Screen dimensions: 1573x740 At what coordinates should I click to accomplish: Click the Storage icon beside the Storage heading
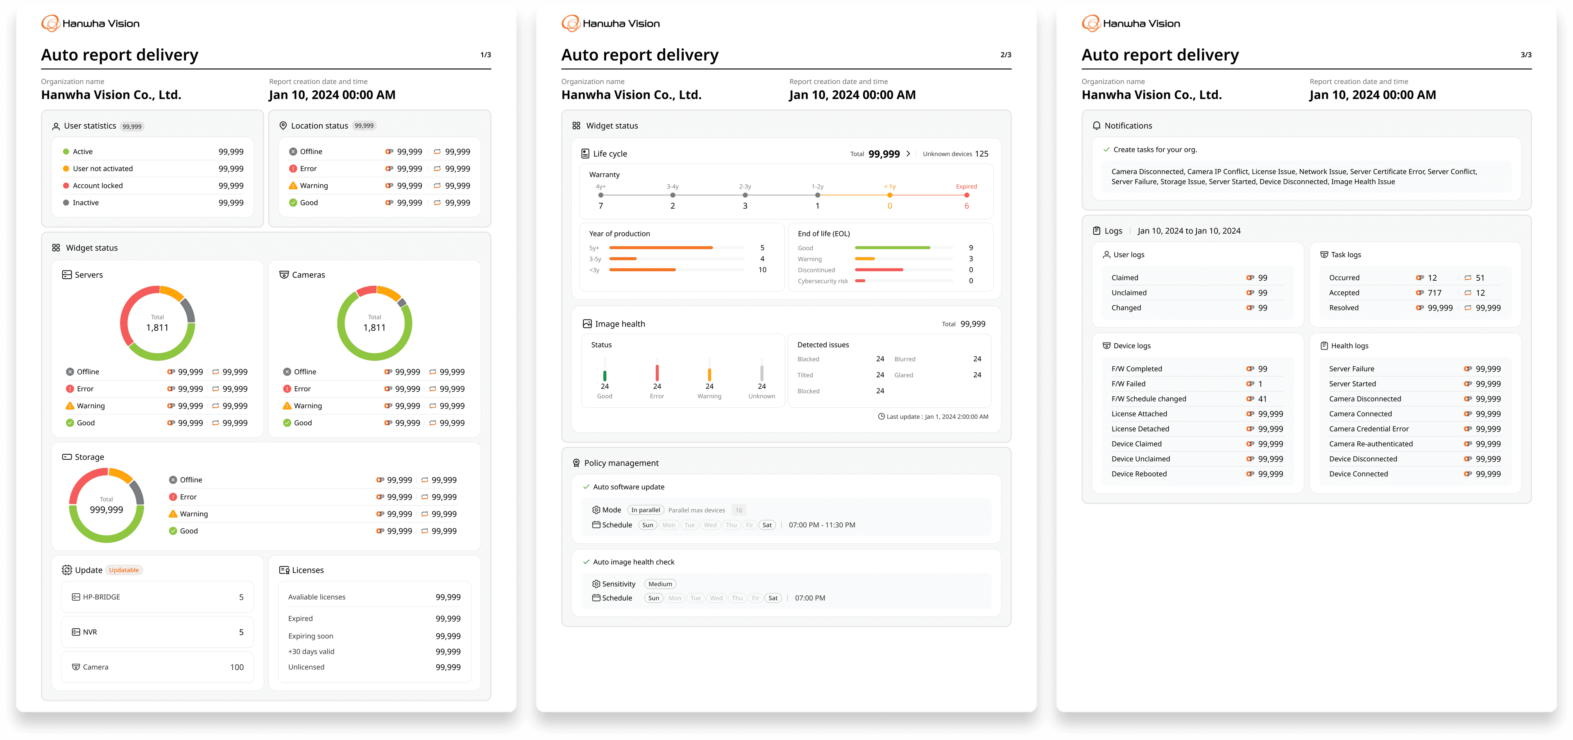tap(66, 457)
